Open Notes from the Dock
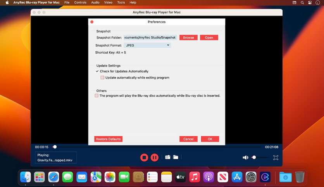This screenshot has width=324, height=187. tap(166, 177)
